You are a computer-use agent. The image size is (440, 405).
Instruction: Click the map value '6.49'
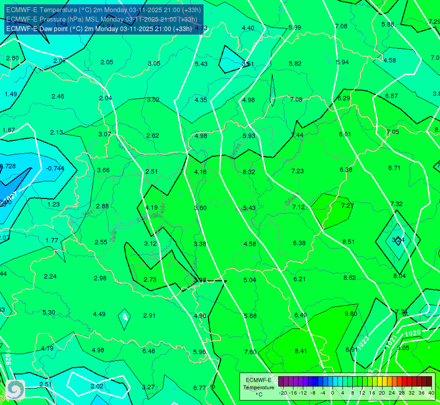(x=301, y=315)
